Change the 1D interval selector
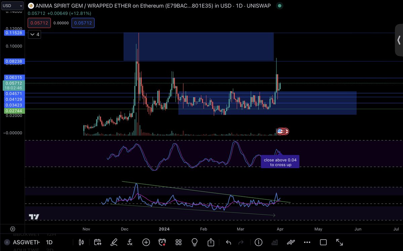The width and height of the screenshot is (403, 251). click(x=49, y=242)
